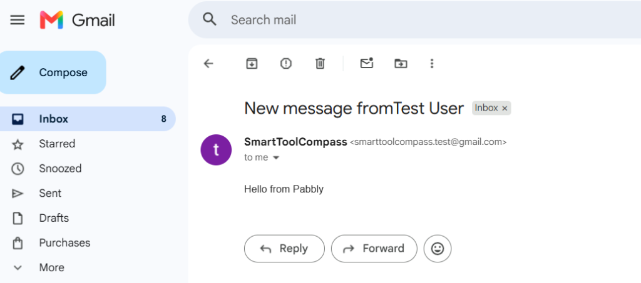Mark the message as unread

tap(367, 63)
